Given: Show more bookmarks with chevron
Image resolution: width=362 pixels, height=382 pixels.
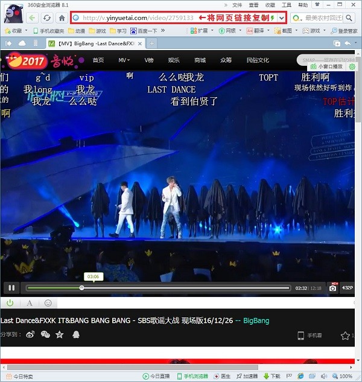Looking at the screenshot, I should 163,30.
